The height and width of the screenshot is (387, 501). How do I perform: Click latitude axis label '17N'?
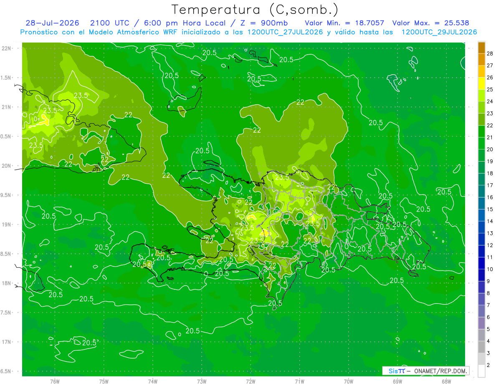tap(7, 342)
